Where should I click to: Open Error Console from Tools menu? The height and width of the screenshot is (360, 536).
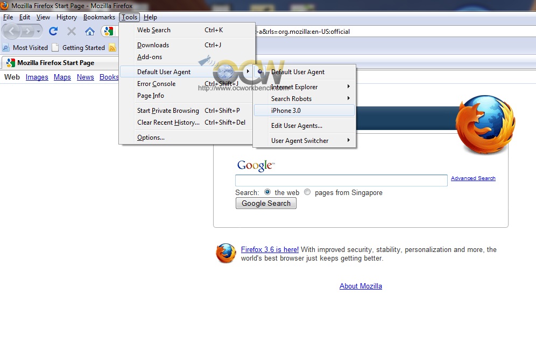point(187,84)
